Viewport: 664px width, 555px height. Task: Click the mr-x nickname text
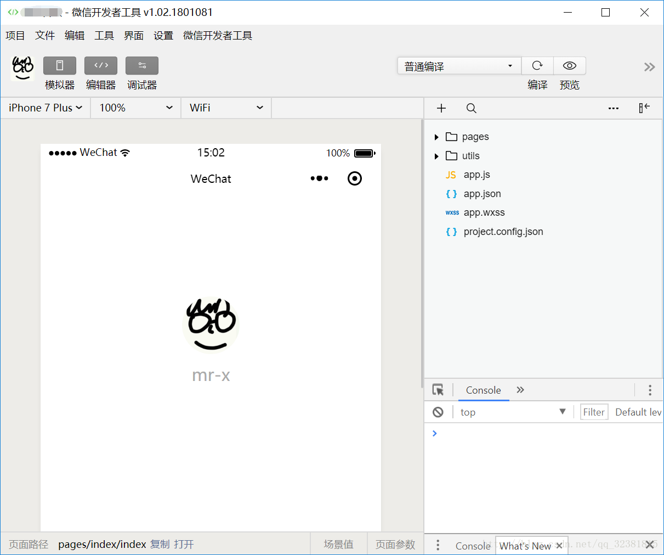click(211, 375)
